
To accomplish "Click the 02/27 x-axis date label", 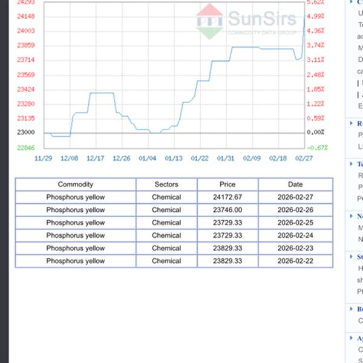I will 304,159.
